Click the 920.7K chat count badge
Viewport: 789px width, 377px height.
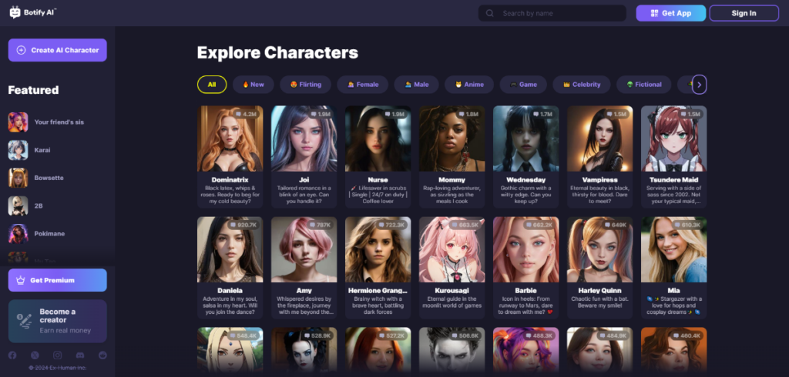243,225
